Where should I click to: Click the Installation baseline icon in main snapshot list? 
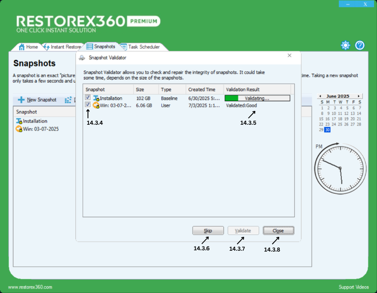(x=19, y=121)
